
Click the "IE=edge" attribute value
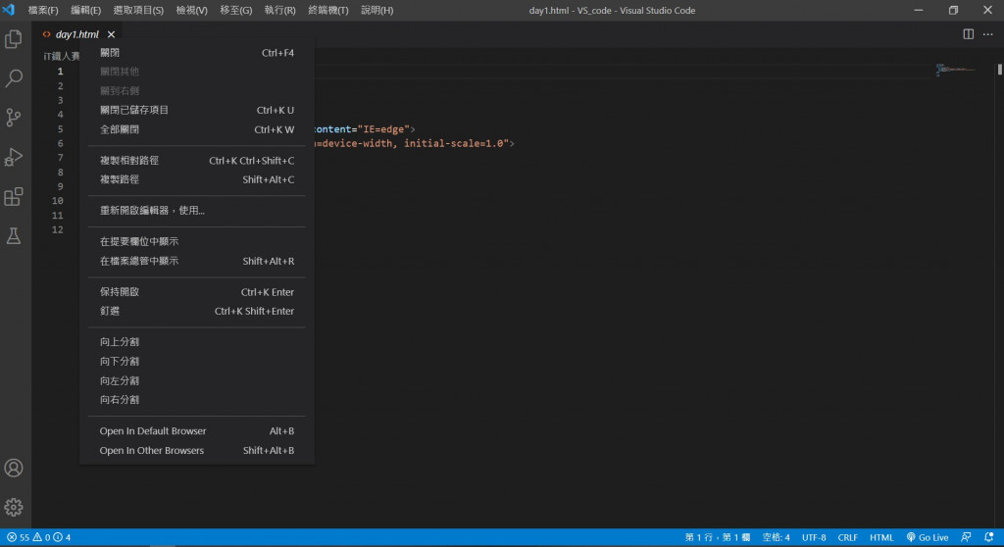point(383,129)
